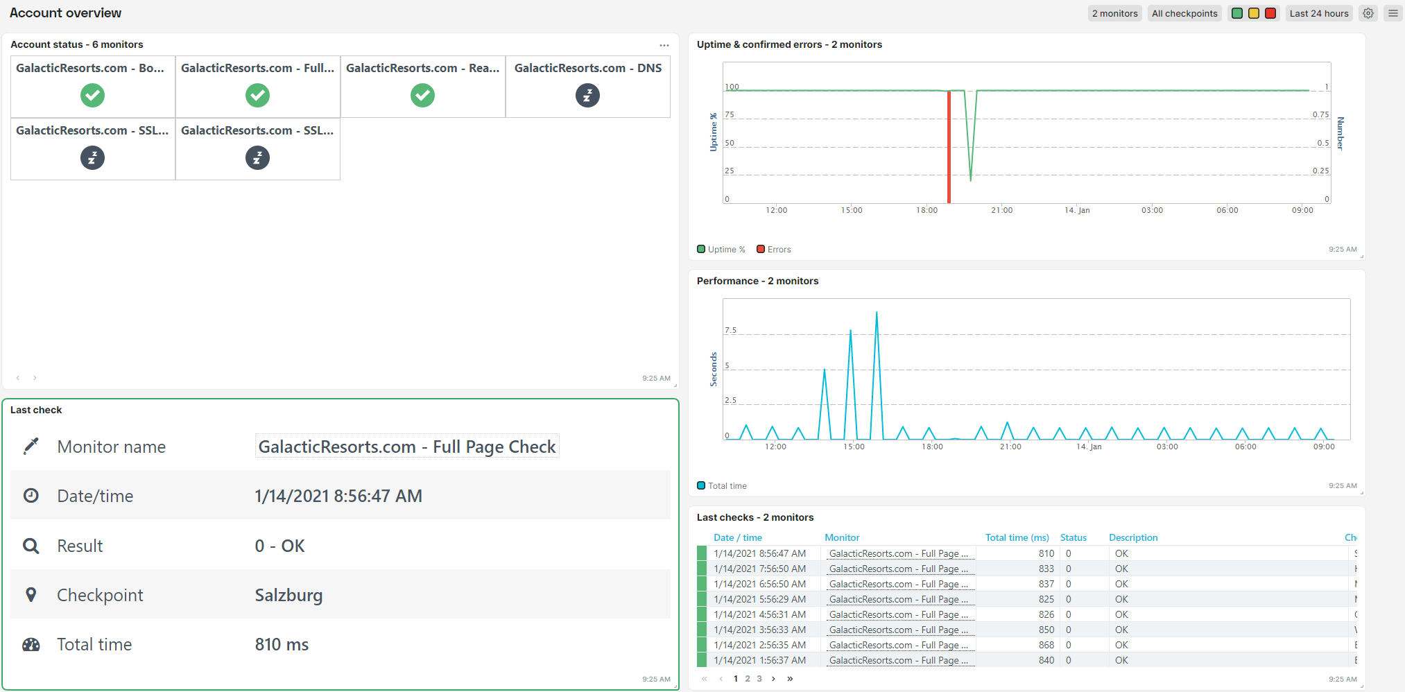
Task: Jump to last page of Last checks
Action: tap(790, 679)
